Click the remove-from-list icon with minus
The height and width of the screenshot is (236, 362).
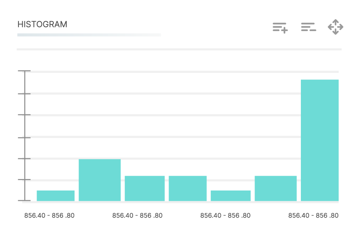click(308, 27)
